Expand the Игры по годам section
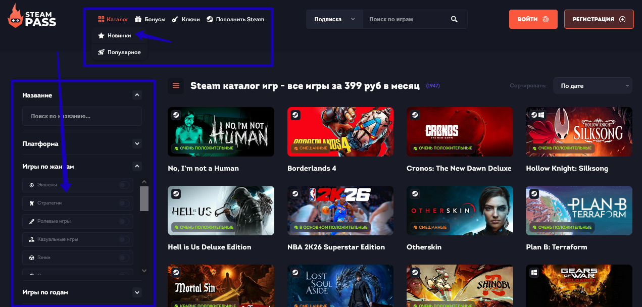 (137, 292)
